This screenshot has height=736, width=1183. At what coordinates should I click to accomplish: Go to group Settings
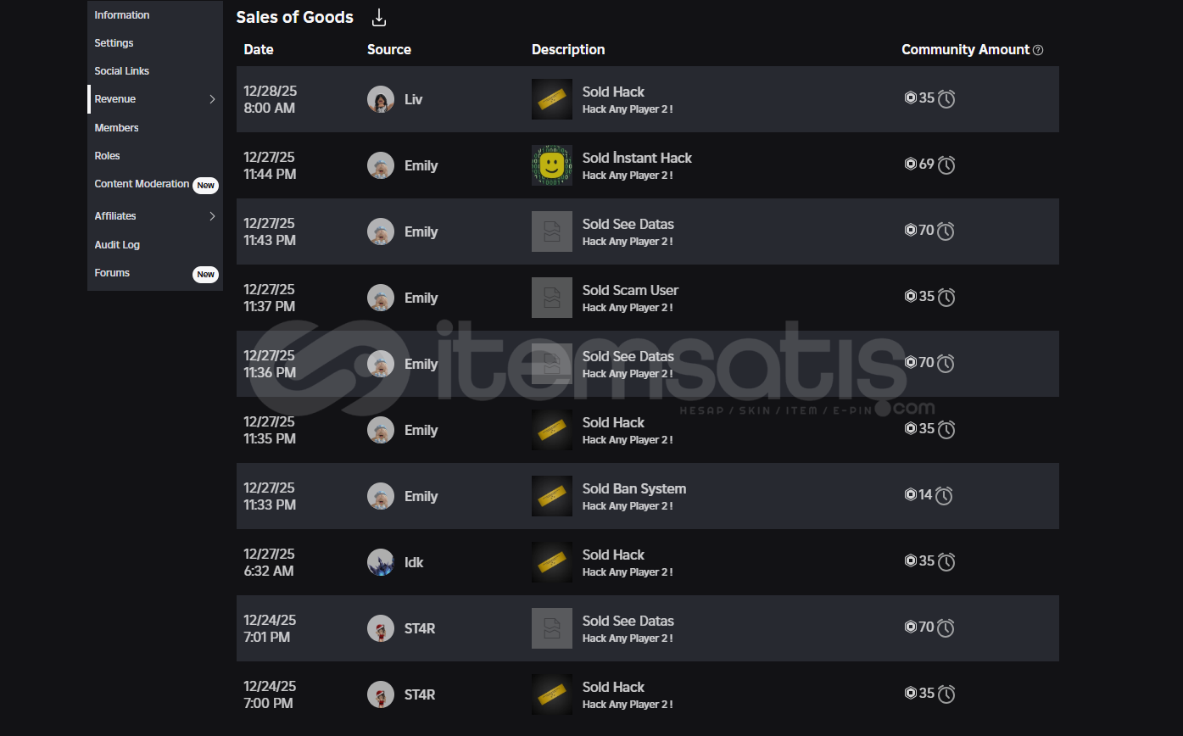pyautogui.click(x=114, y=43)
